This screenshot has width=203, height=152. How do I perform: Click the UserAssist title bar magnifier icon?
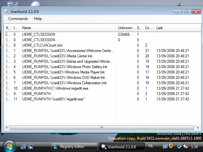pos(7,11)
